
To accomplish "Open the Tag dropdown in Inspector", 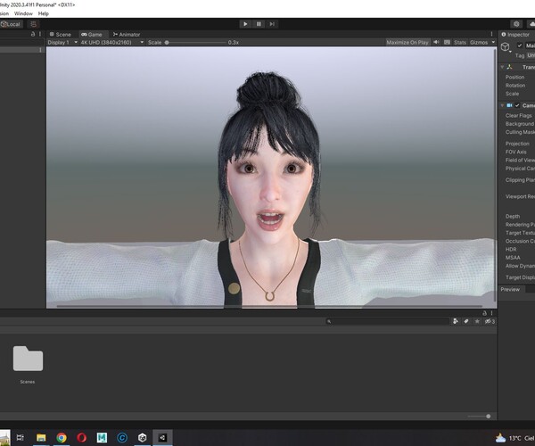I will click(x=531, y=55).
